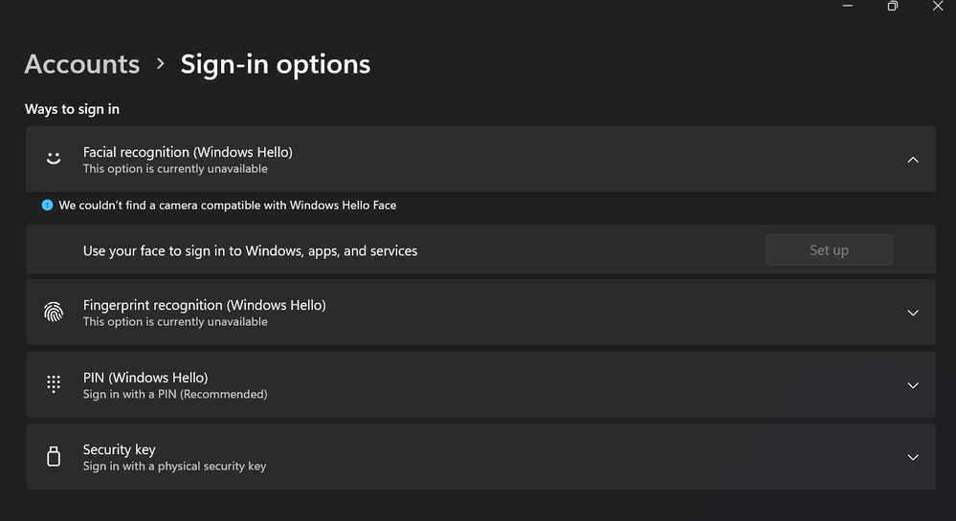Screen dimensions: 956x521
Task: Click the camera not found message
Action: coord(227,205)
